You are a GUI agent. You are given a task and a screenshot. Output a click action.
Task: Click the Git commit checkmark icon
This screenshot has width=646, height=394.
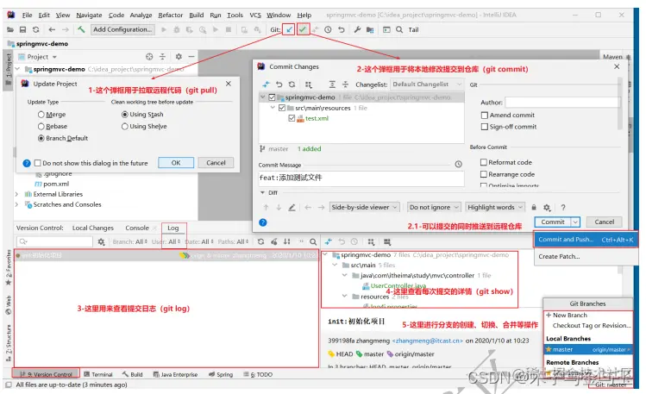pyautogui.click(x=303, y=29)
